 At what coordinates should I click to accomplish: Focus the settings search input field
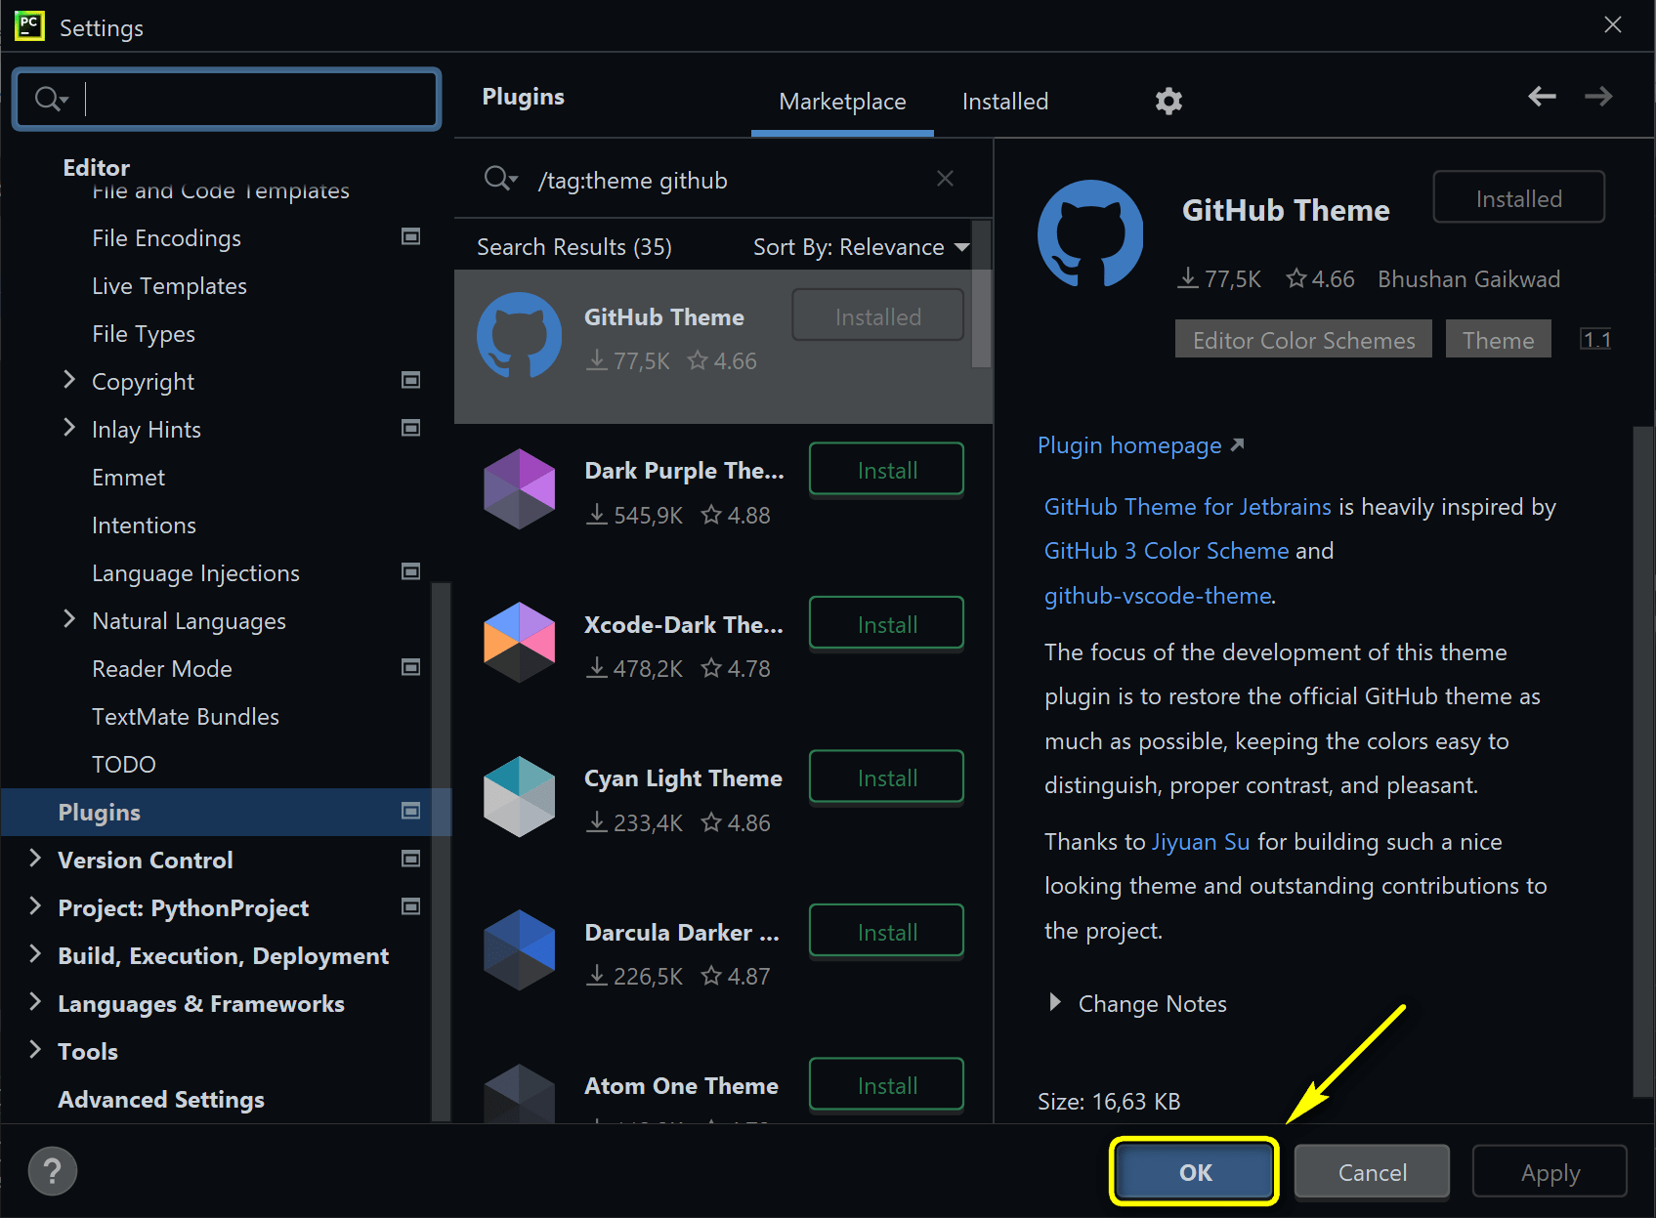(227, 99)
